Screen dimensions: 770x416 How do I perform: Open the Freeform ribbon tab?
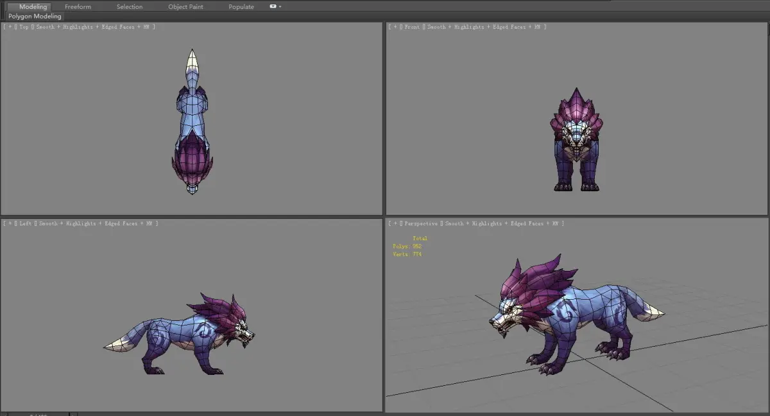(x=78, y=6)
